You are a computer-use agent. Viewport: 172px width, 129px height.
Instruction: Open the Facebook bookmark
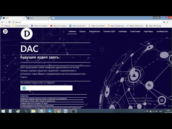point(40,26)
